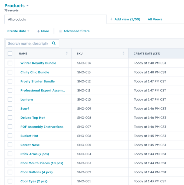Open the Create date filter dropdown
This screenshot has width=184, height=185.
coord(18,31)
